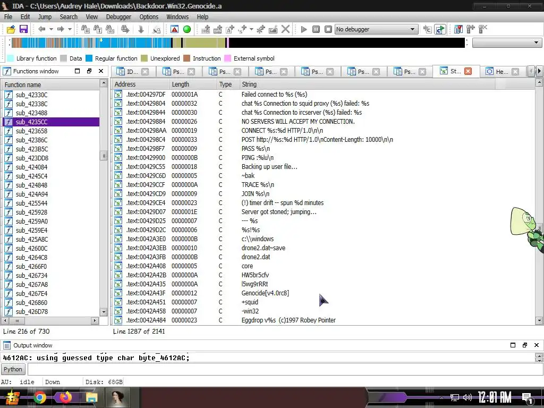Click the External symbol color legend swatch
The width and height of the screenshot is (544, 408).
point(227,58)
